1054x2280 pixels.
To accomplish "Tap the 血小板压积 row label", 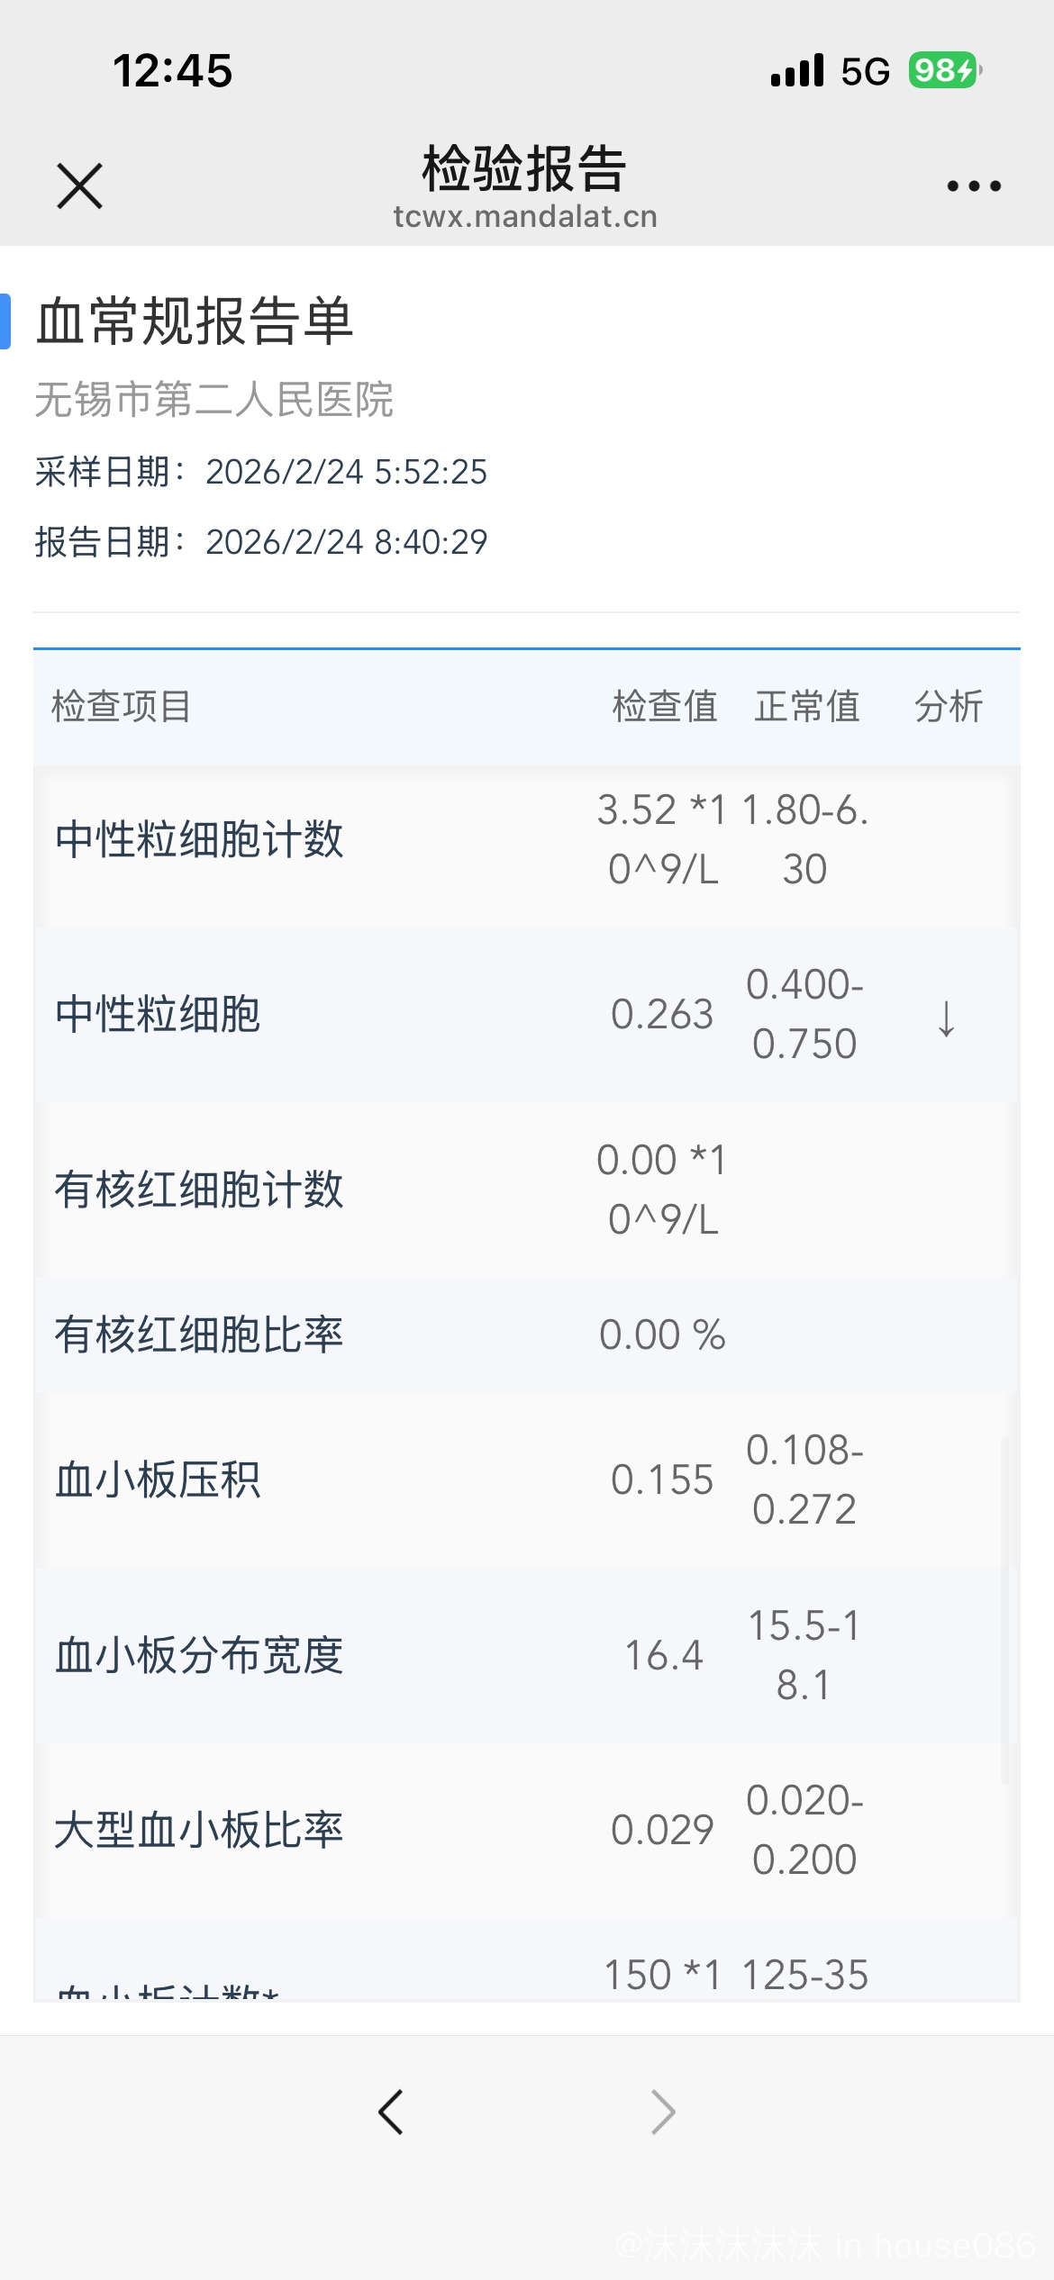I will (x=158, y=1480).
